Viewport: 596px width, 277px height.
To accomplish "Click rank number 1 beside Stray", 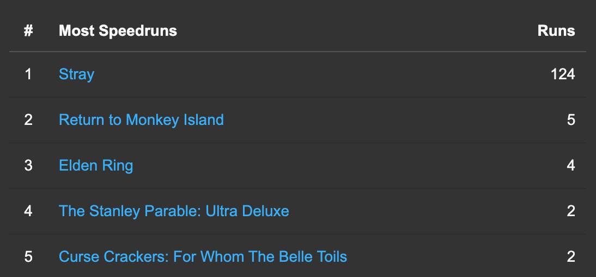I will 28,74.
